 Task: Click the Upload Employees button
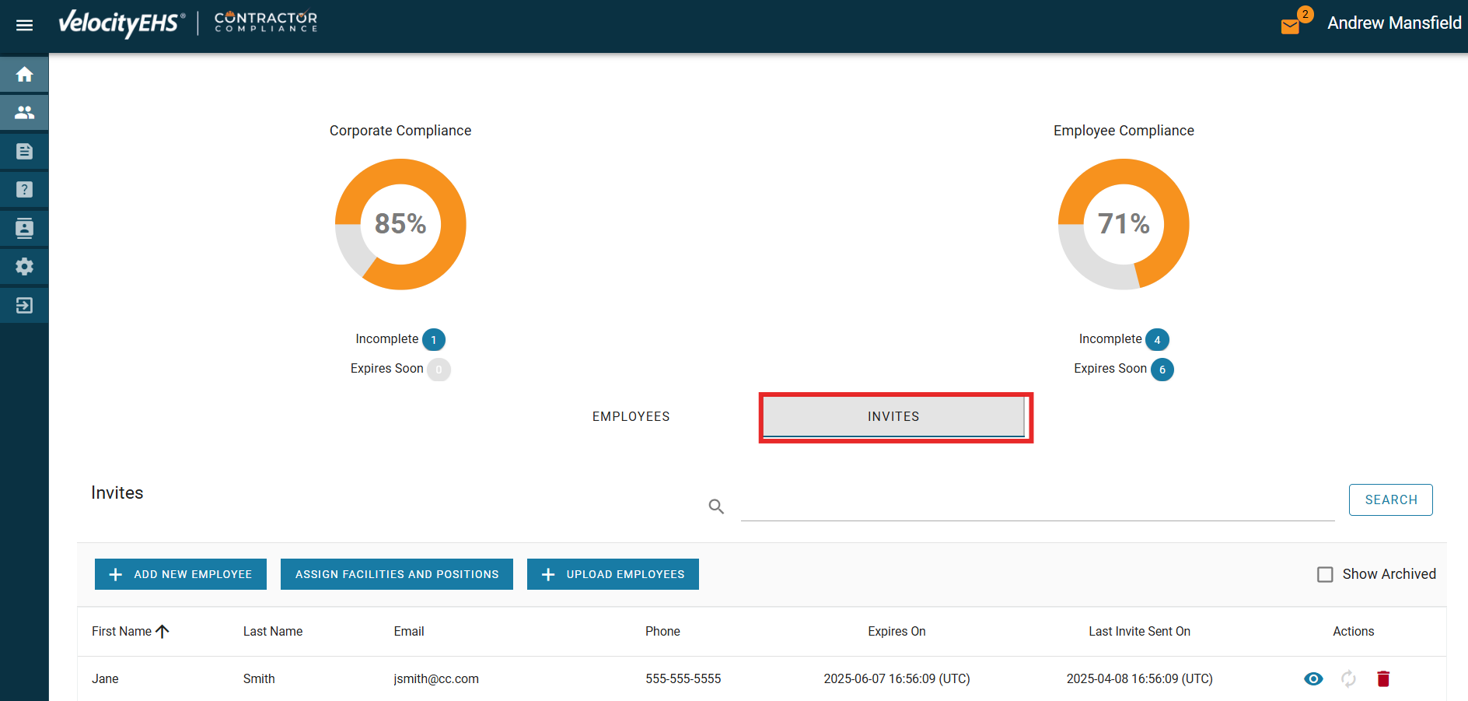[x=613, y=574]
